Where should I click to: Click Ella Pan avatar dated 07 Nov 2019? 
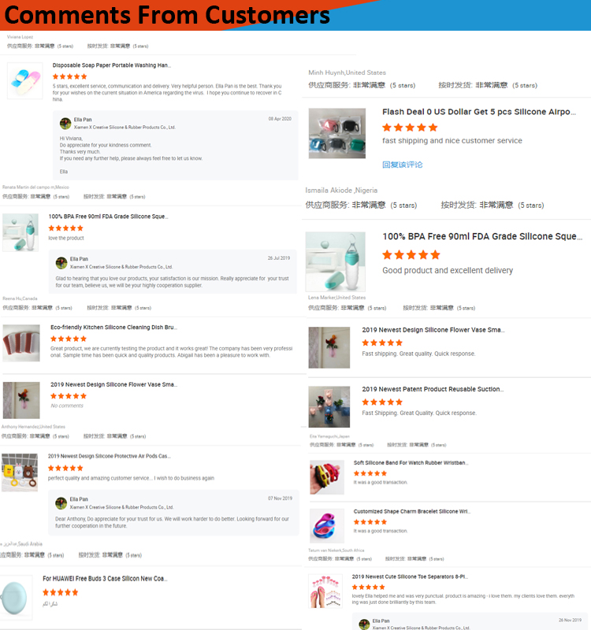click(61, 503)
